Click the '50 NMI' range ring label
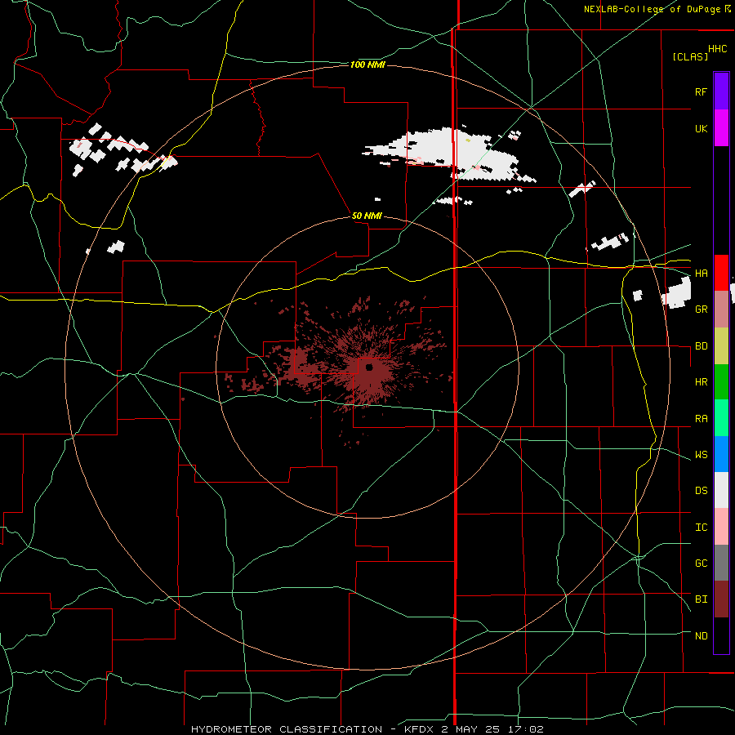735x735 pixels. point(367,216)
